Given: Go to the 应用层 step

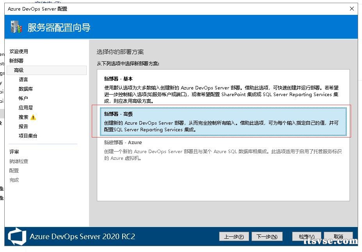Looking at the screenshot, I should 25,108.
